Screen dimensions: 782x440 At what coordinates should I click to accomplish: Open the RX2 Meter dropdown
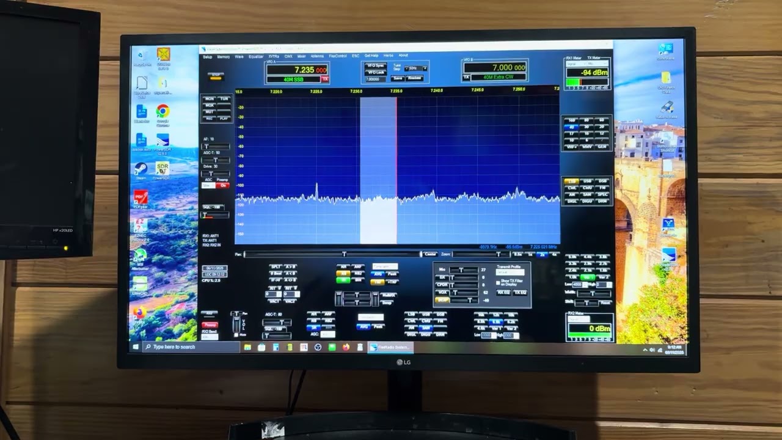pyautogui.click(x=579, y=318)
